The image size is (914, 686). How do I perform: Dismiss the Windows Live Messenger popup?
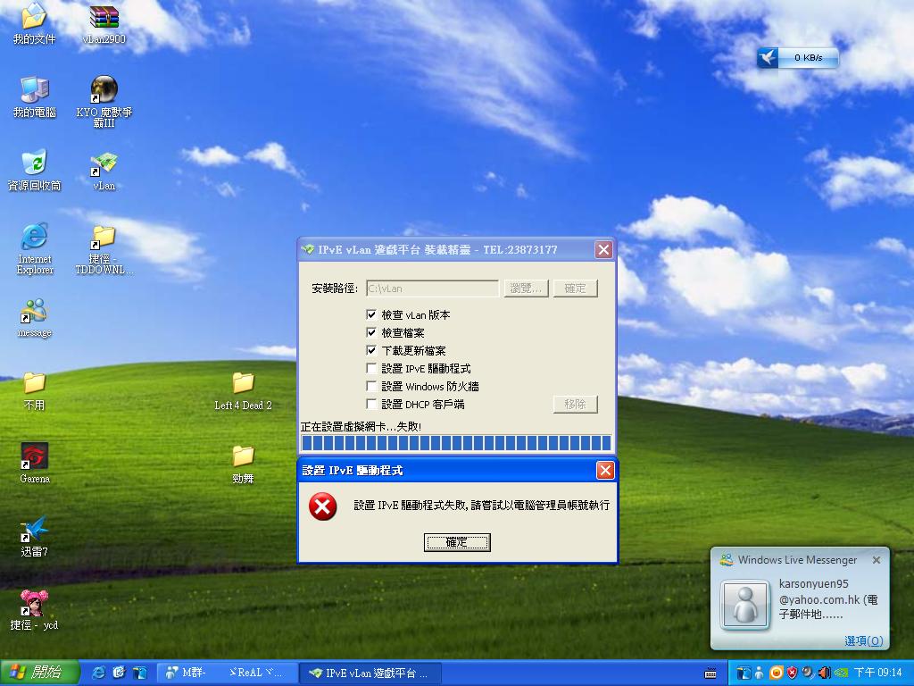coord(876,560)
